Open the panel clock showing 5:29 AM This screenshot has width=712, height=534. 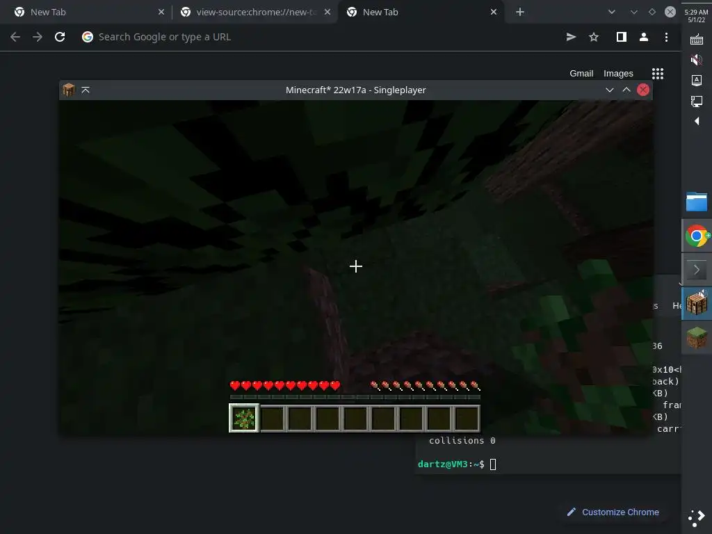click(696, 16)
